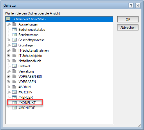Image resolution: width=144 pixels, height=130 pixels.
Task: Click the Bedrohungskatalog view icon
Action: pyautogui.click(x=15, y=29)
